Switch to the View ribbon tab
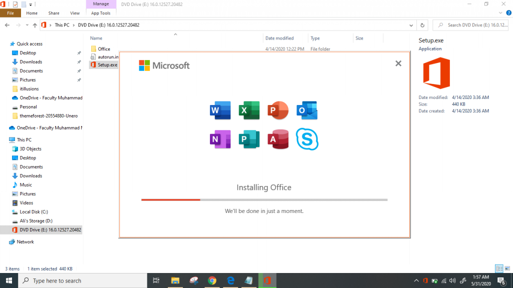513x288 pixels. 75,13
